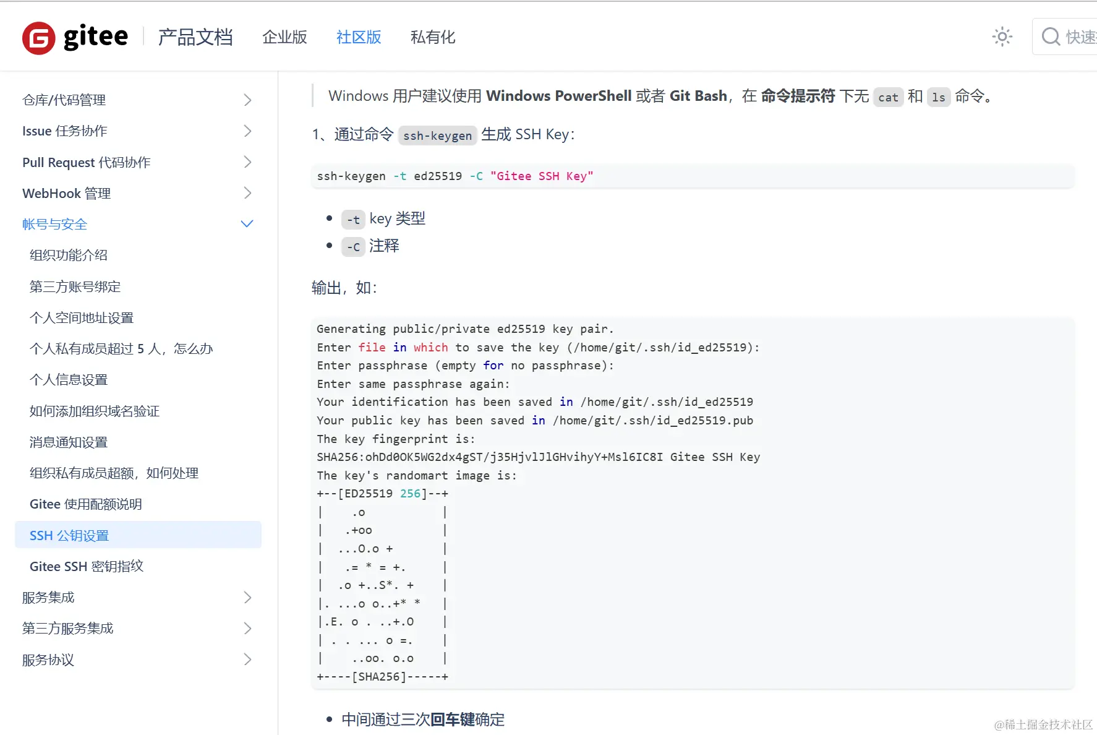Viewport: 1097px width, 735px height.
Task: Click the inline ls code tag
Action: [x=939, y=97]
